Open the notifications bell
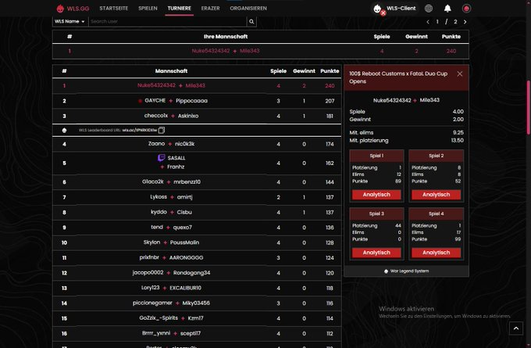The width and height of the screenshot is (531, 348). tap(447, 9)
